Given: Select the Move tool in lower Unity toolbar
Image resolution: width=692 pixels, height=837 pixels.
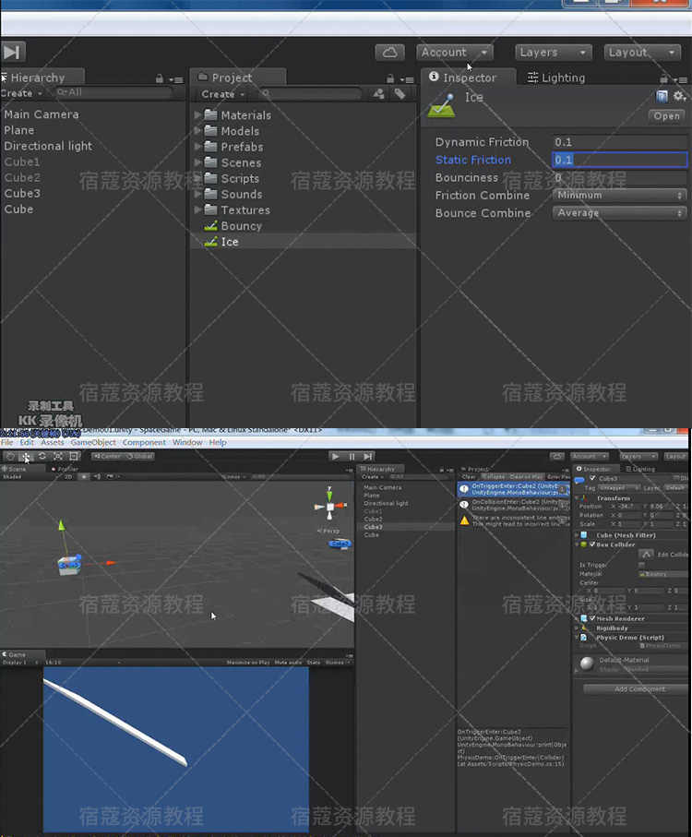Looking at the screenshot, I should [26, 457].
